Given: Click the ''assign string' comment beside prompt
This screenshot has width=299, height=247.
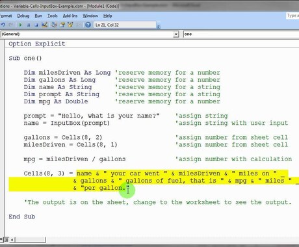Looking at the screenshot, I should coord(201,116).
